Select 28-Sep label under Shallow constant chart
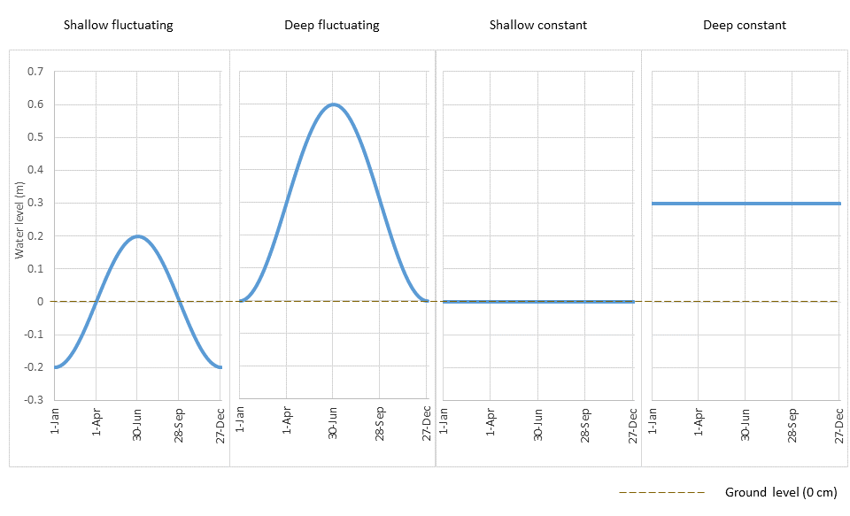 click(585, 424)
